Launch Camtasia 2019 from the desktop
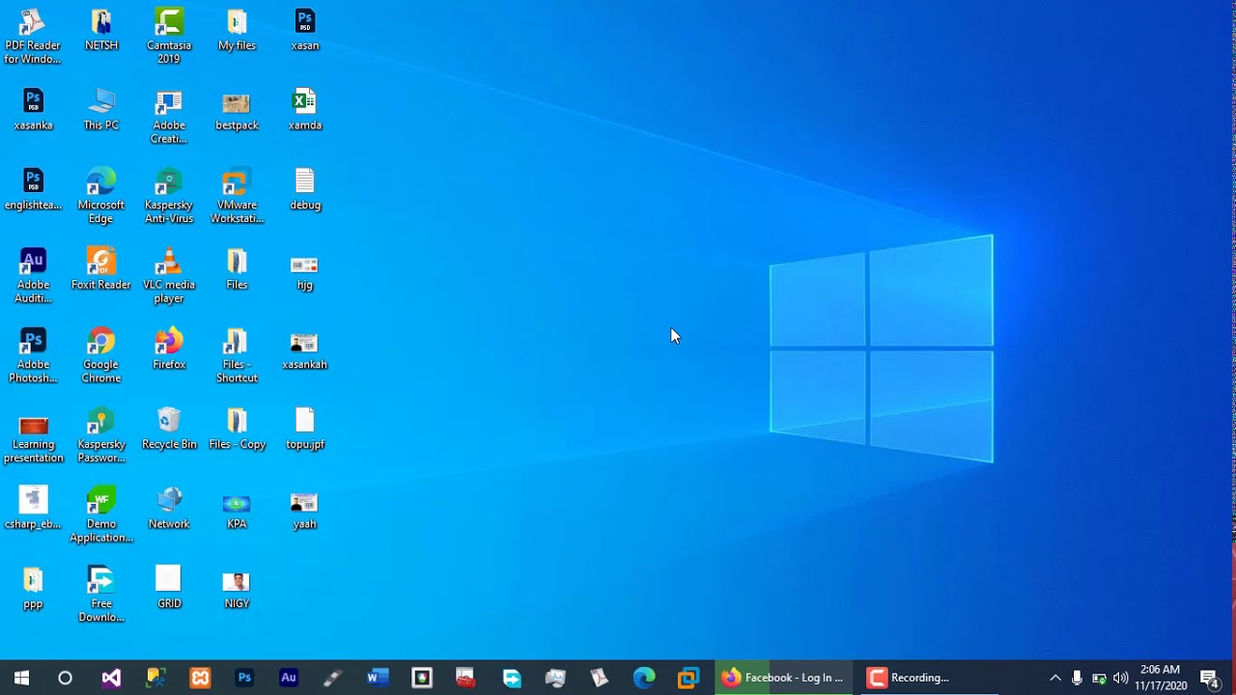This screenshot has width=1236, height=695. (x=169, y=37)
